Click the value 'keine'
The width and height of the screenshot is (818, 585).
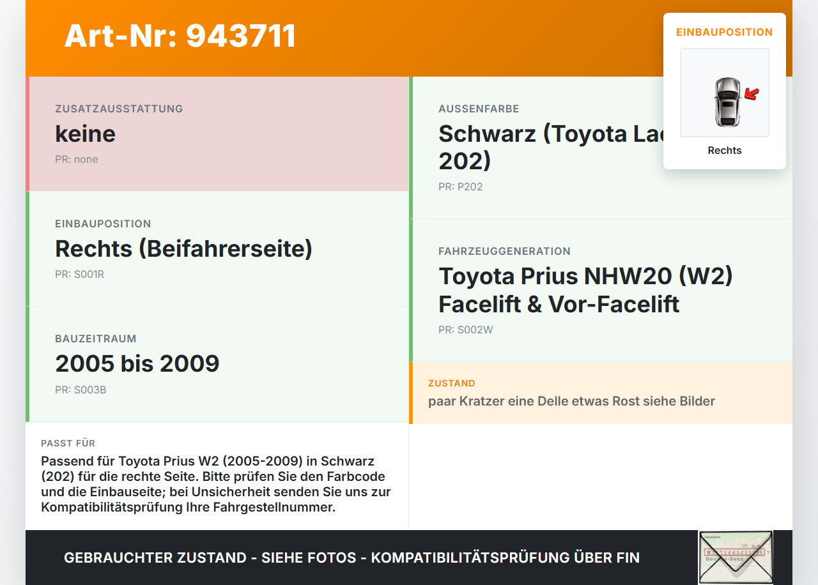click(x=86, y=133)
